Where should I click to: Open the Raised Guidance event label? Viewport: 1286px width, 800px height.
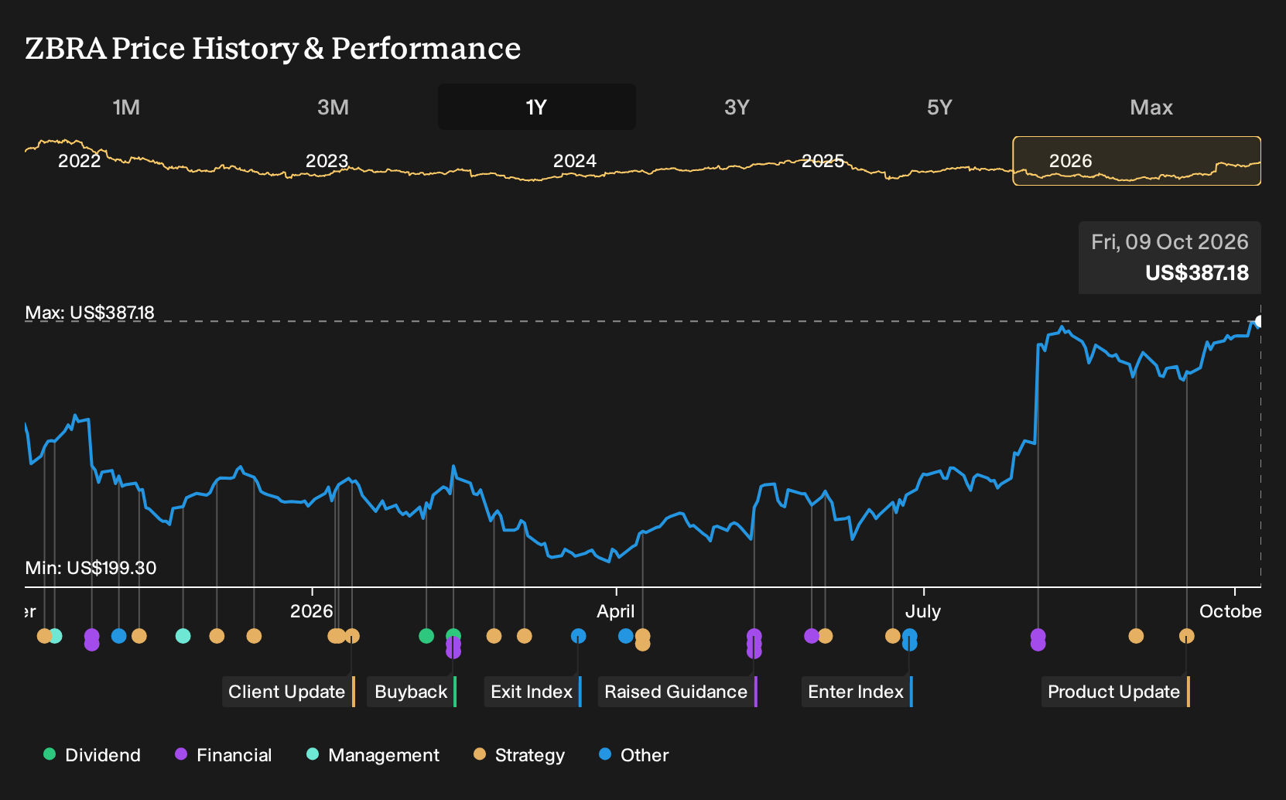coord(678,692)
